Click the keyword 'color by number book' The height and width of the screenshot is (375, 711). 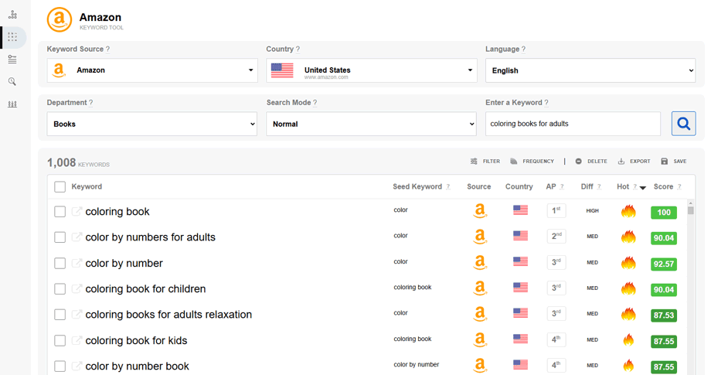pyautogui.click(x=138, y=366)
